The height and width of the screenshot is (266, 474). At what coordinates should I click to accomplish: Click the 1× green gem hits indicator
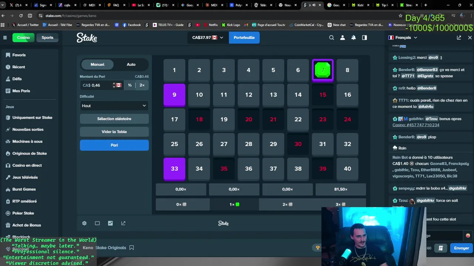234,204
